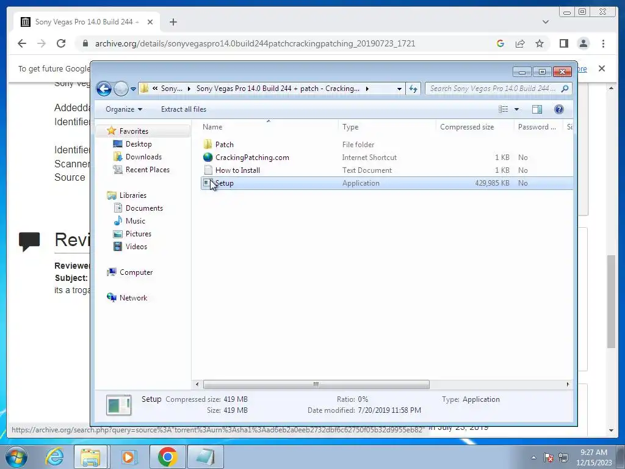The image size is (625, 469).
Task: Select the CrackingPatching.com shortcut file
Action: point(252,158)
